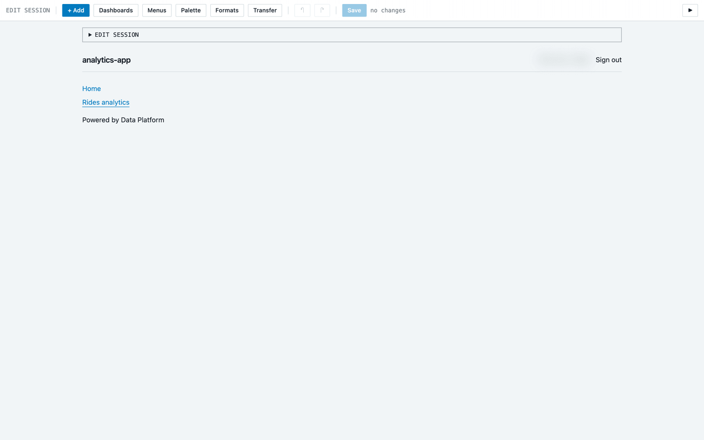Screen dimensions: 704x440
Task: Open the Formats toolbar item
Action: [x=227, y=10]
